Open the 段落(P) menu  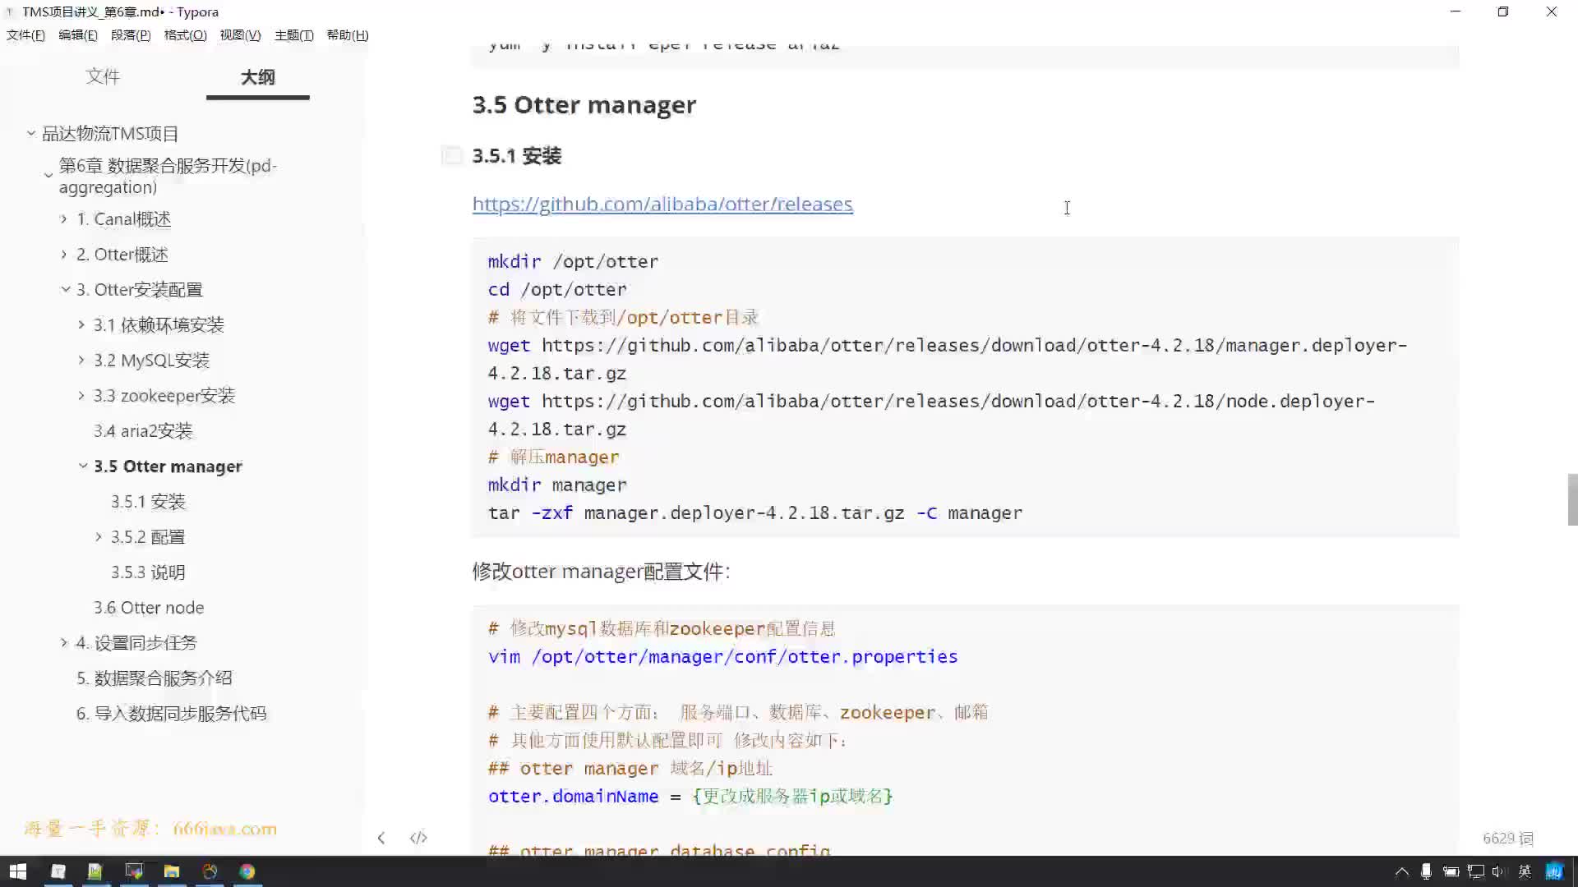click(x=131, y=34)
